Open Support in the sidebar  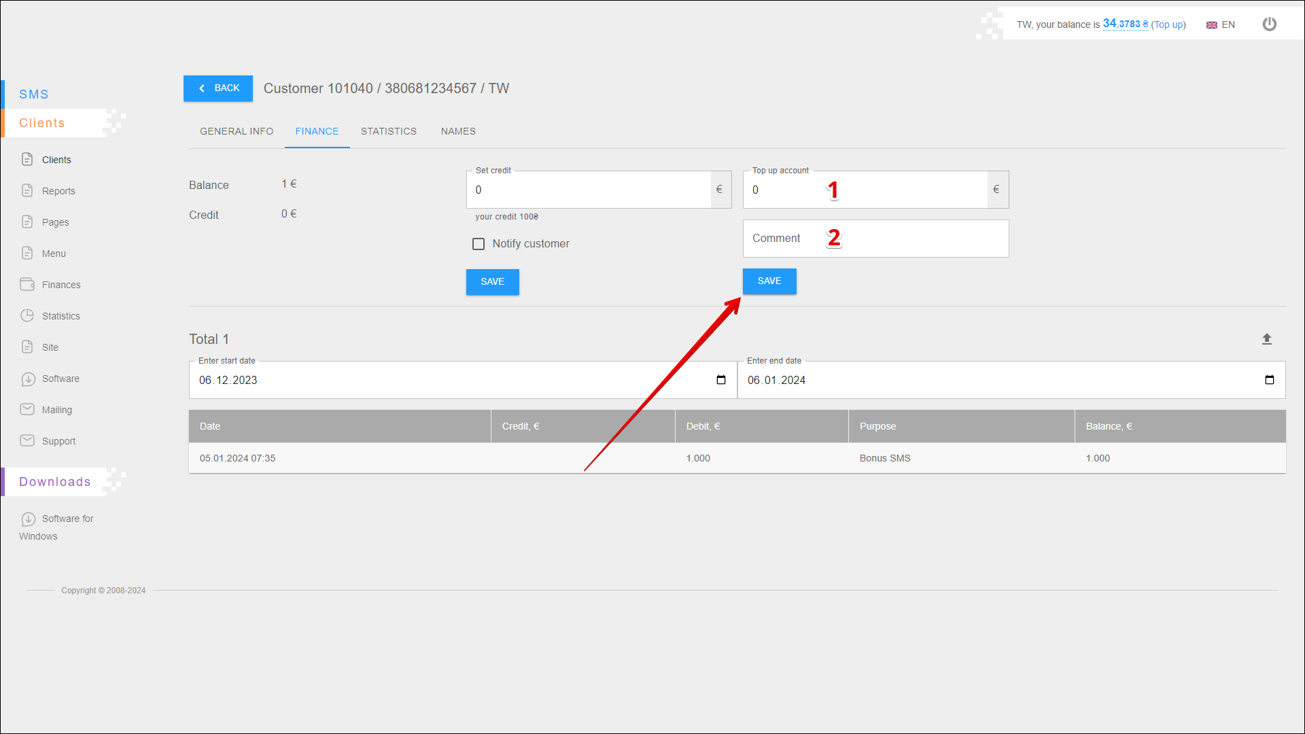58,441
